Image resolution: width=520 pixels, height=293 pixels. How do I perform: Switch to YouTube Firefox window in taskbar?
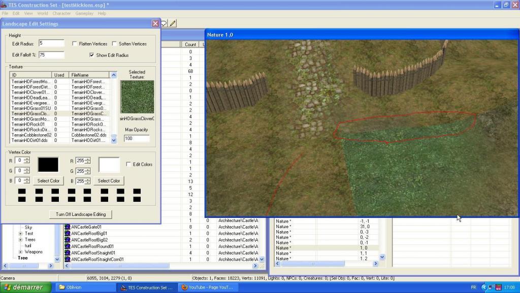(x=207, y=287)
